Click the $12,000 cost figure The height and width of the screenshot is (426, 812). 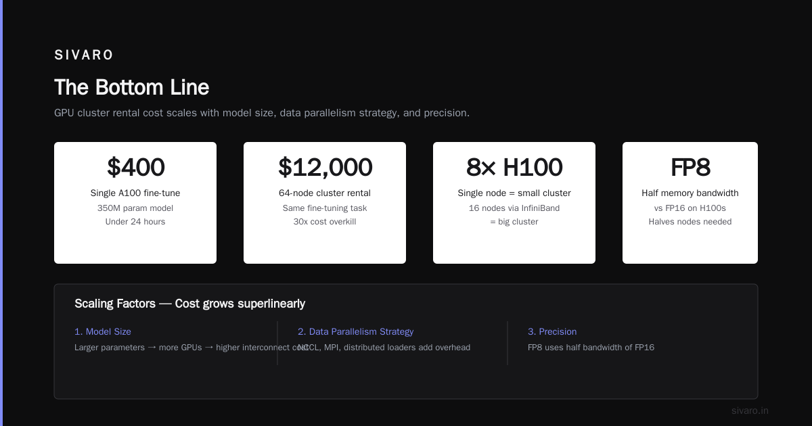(325, 168)
